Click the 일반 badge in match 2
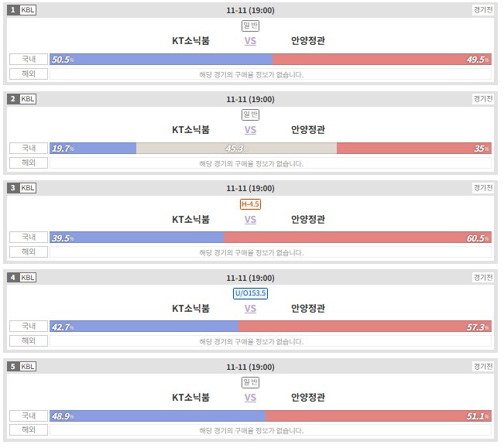The height and width of the screenshot is (448, 504). tap(250, 115)
